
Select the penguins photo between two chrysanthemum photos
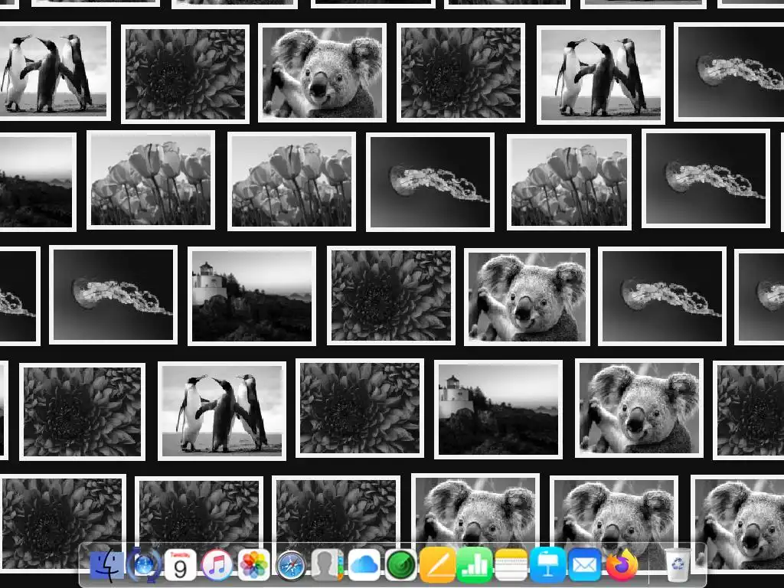222,411
